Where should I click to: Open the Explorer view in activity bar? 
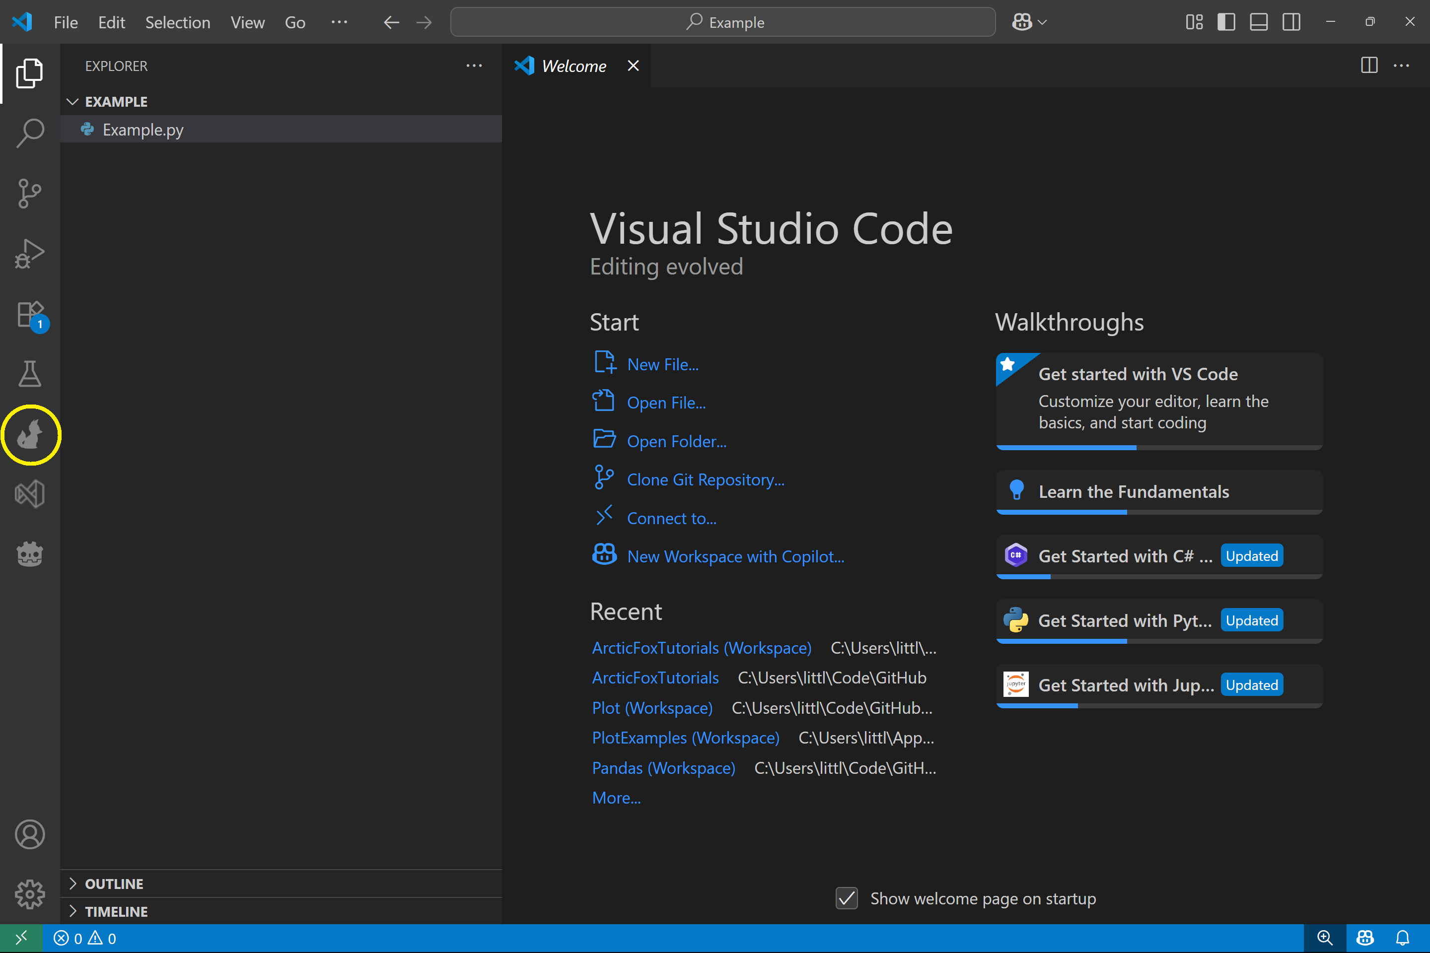(x=29, y=73)
